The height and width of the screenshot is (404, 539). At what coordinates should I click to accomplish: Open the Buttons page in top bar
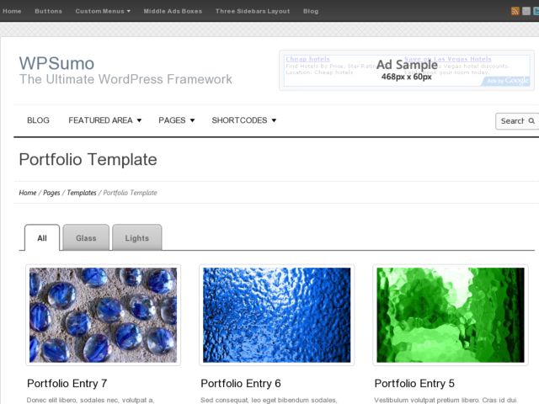[49, 11]
